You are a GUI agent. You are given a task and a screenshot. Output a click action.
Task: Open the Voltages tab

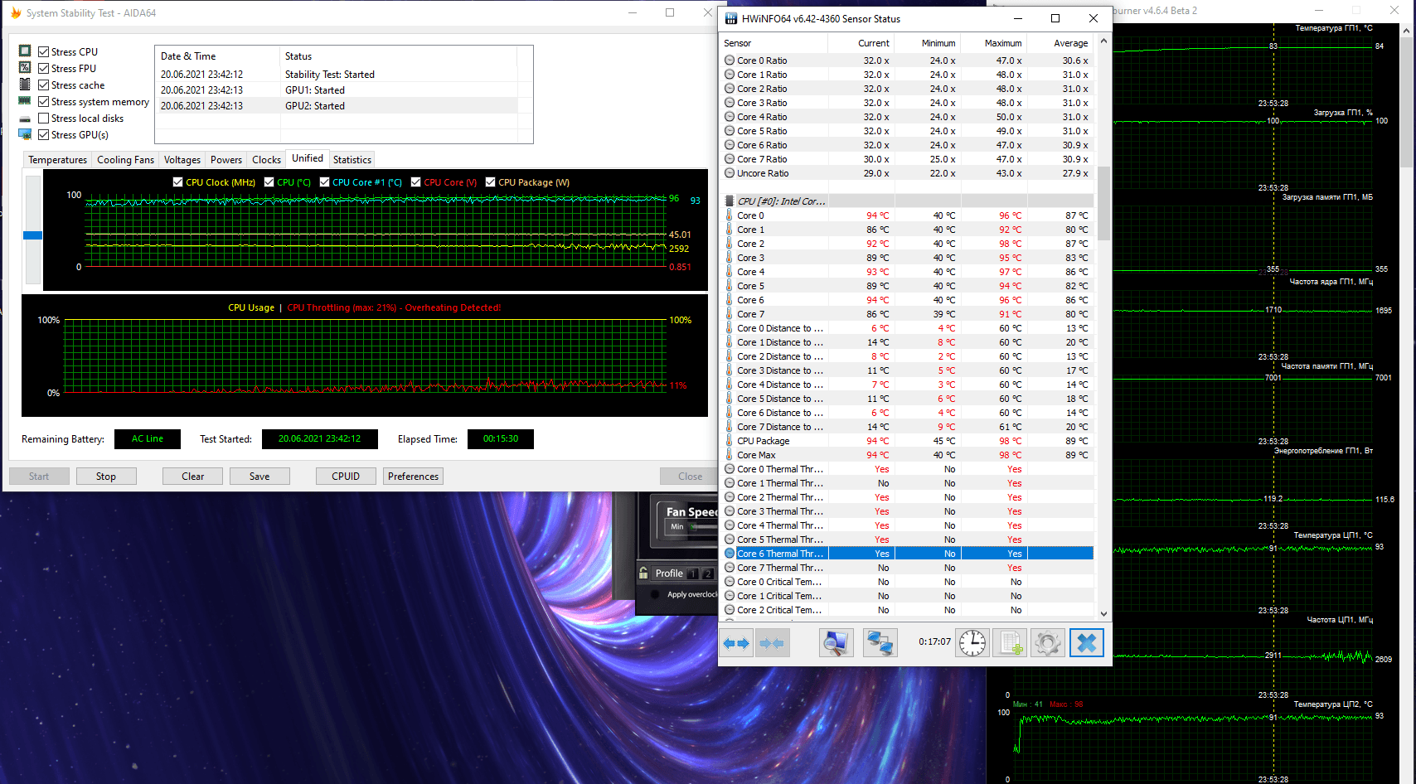[182, 160]
